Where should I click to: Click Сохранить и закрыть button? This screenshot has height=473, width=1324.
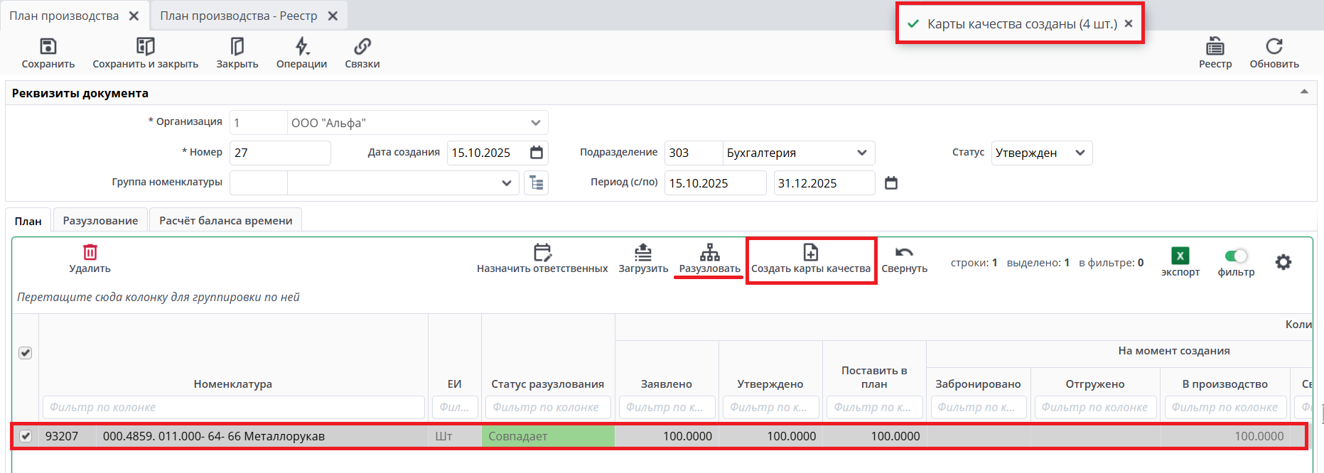tap(146, 47)
